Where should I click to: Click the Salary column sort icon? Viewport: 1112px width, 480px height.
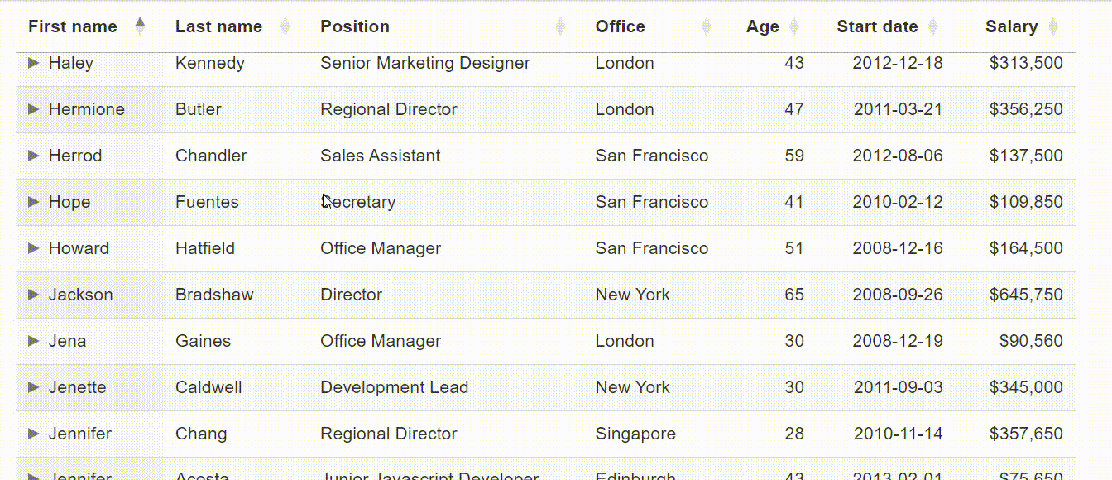pyautogui.click(x=1053, y=26)
